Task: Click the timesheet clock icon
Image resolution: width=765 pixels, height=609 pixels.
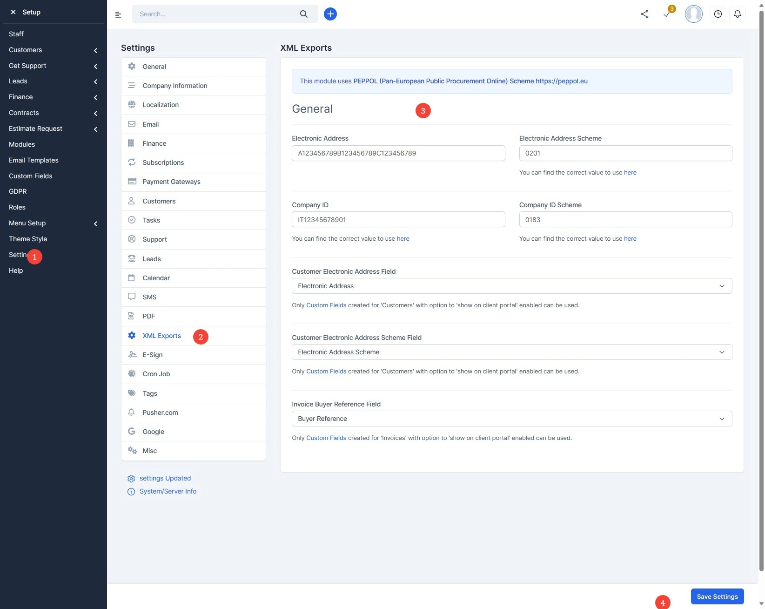Action: click(718, 14)
